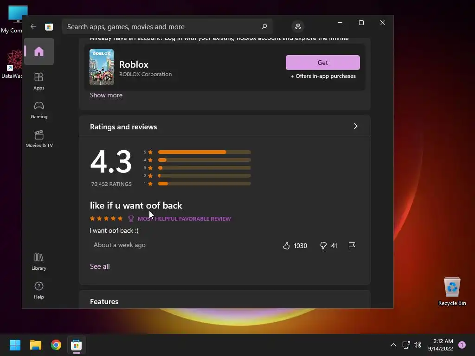Click the Microsoft Store logo icon
The width and height of the screenshot is (475, 356).
point(49,26)
